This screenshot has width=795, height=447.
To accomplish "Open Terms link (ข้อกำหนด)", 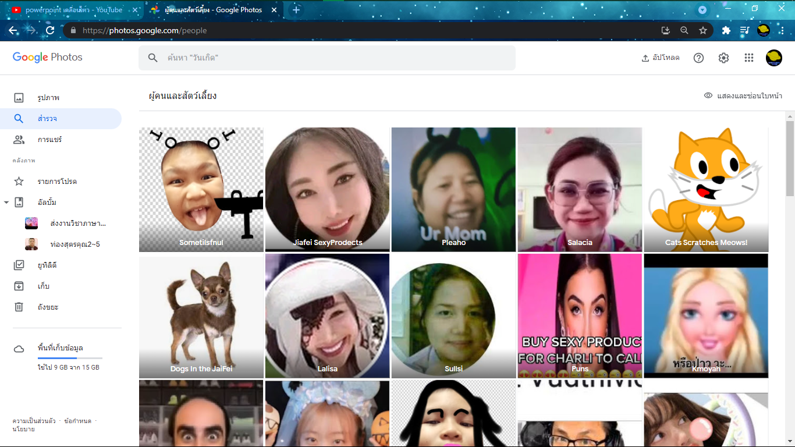I will tap(77, 421).
